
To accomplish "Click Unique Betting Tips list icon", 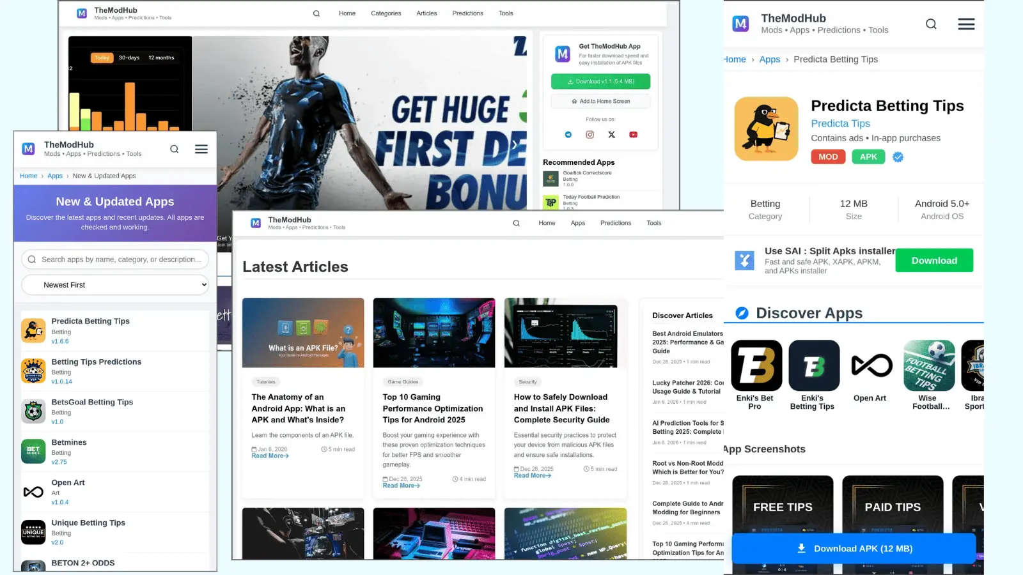I will pyautogui.click(x=33, y=532).
